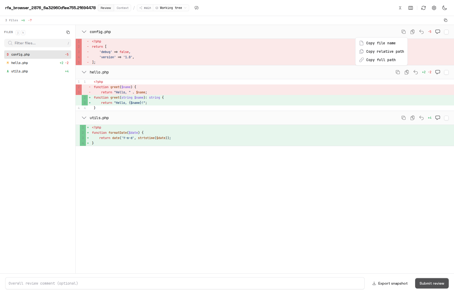
Task: Click added line 'function greet(string $name): string {'
Action: pyautogui.click(x=265, y=98)
